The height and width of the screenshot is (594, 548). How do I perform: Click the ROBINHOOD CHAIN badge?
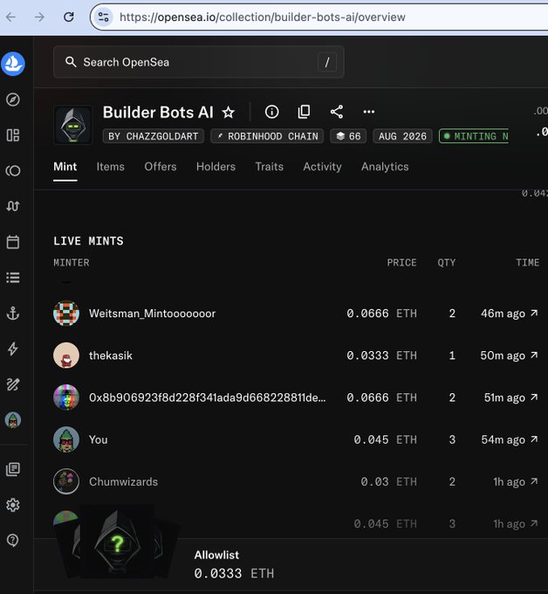click(x=267, y=136)
